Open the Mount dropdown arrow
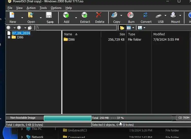Screen dimensions: 191x139 (180, 16)
